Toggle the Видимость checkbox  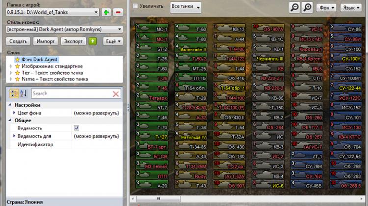pos(76,128)
